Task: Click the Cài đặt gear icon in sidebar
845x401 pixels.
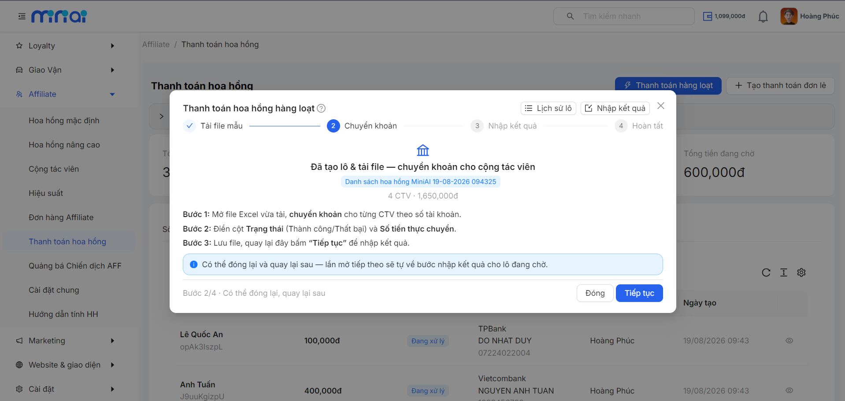Action: [x=19, y=389]
